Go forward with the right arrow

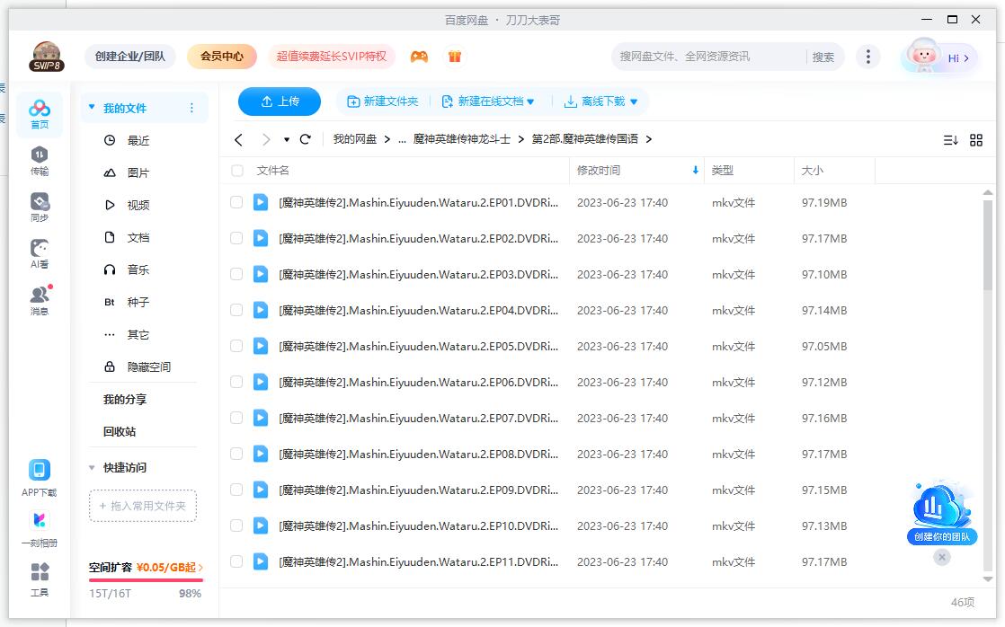click(x=266, y=139)
